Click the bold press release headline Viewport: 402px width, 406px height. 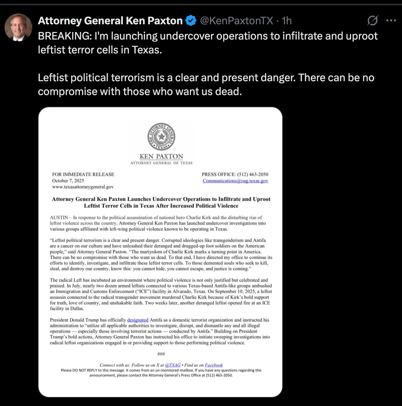tap(161, 202)
